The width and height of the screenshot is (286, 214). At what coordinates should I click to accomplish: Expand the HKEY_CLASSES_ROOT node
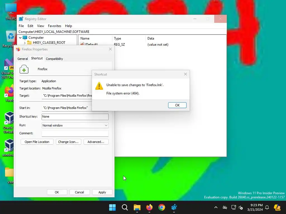coord(25,43)
